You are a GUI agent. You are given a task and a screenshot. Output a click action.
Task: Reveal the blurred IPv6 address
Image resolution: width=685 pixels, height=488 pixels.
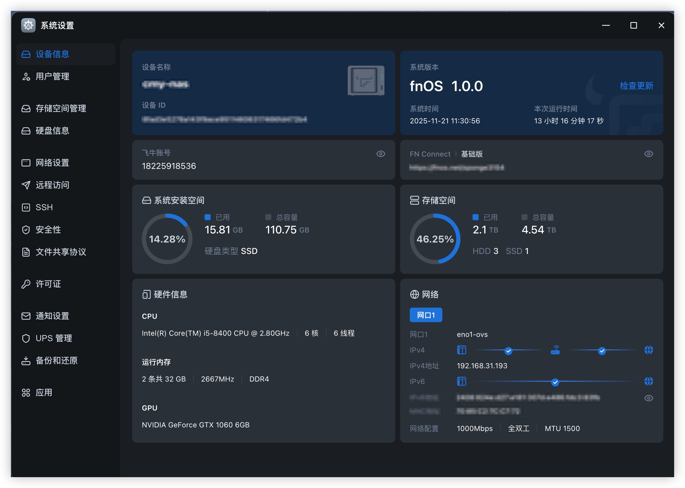click(648, 398)
